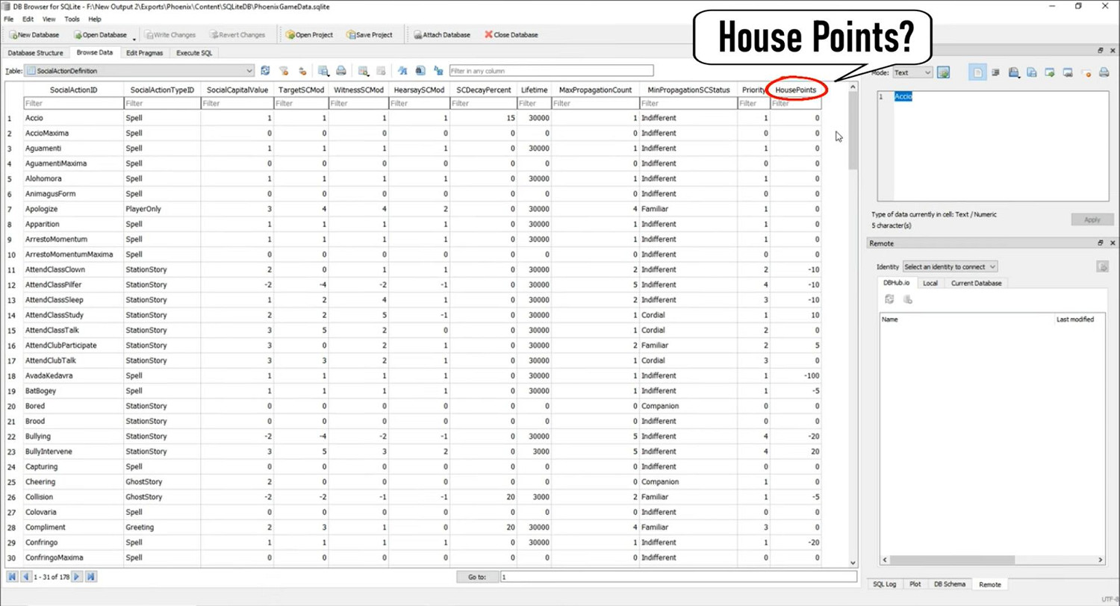Switch to Execute SQL tab

(x=194, y=53)
